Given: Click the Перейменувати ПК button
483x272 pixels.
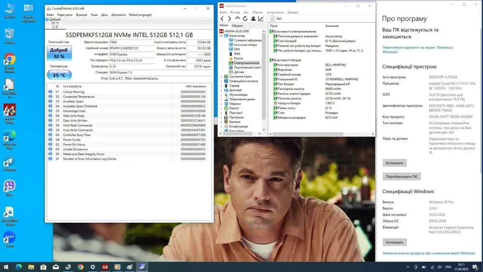Looking at the screenshot, I should click(402, 176).
